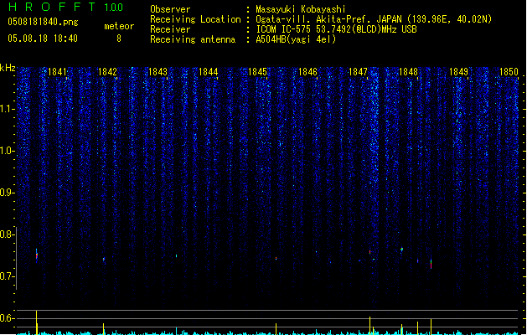This screenshot has height=335, width=527.
Task: Click the 1847 time marker
Action: (x=358, y=72)
